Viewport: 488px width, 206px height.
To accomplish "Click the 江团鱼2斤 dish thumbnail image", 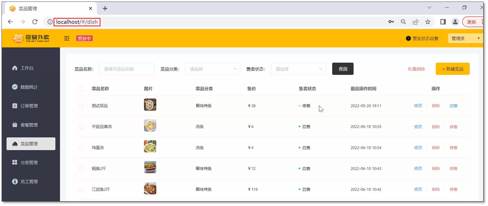I will click(x=150, y=189).
